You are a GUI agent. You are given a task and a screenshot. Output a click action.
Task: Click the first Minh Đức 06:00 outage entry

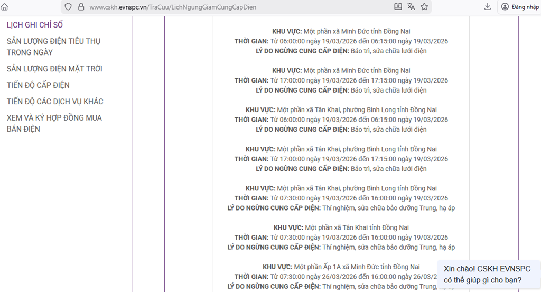click(x=341, y=41)
